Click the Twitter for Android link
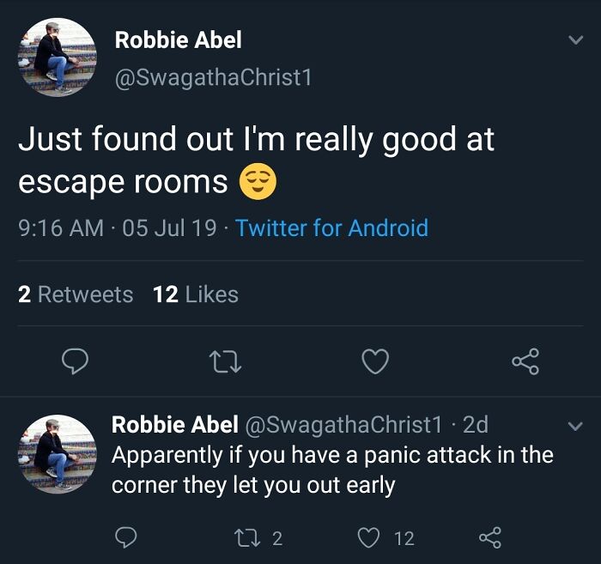The height and width of the screenshot is (564, 601). (x=331, y=228)
